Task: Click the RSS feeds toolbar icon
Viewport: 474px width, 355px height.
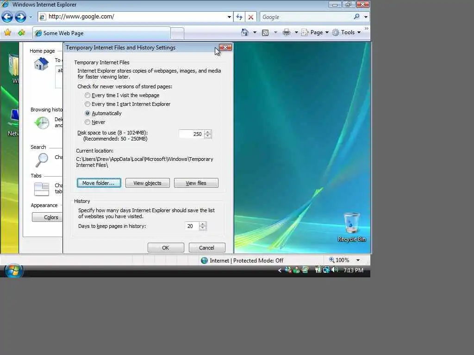Action: [265, 33]
